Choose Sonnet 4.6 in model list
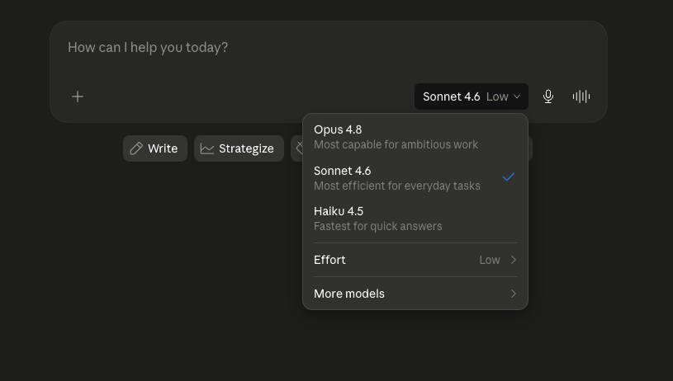Image resolution: width=673 pixels, height=381 pixels. coord(415,178)
